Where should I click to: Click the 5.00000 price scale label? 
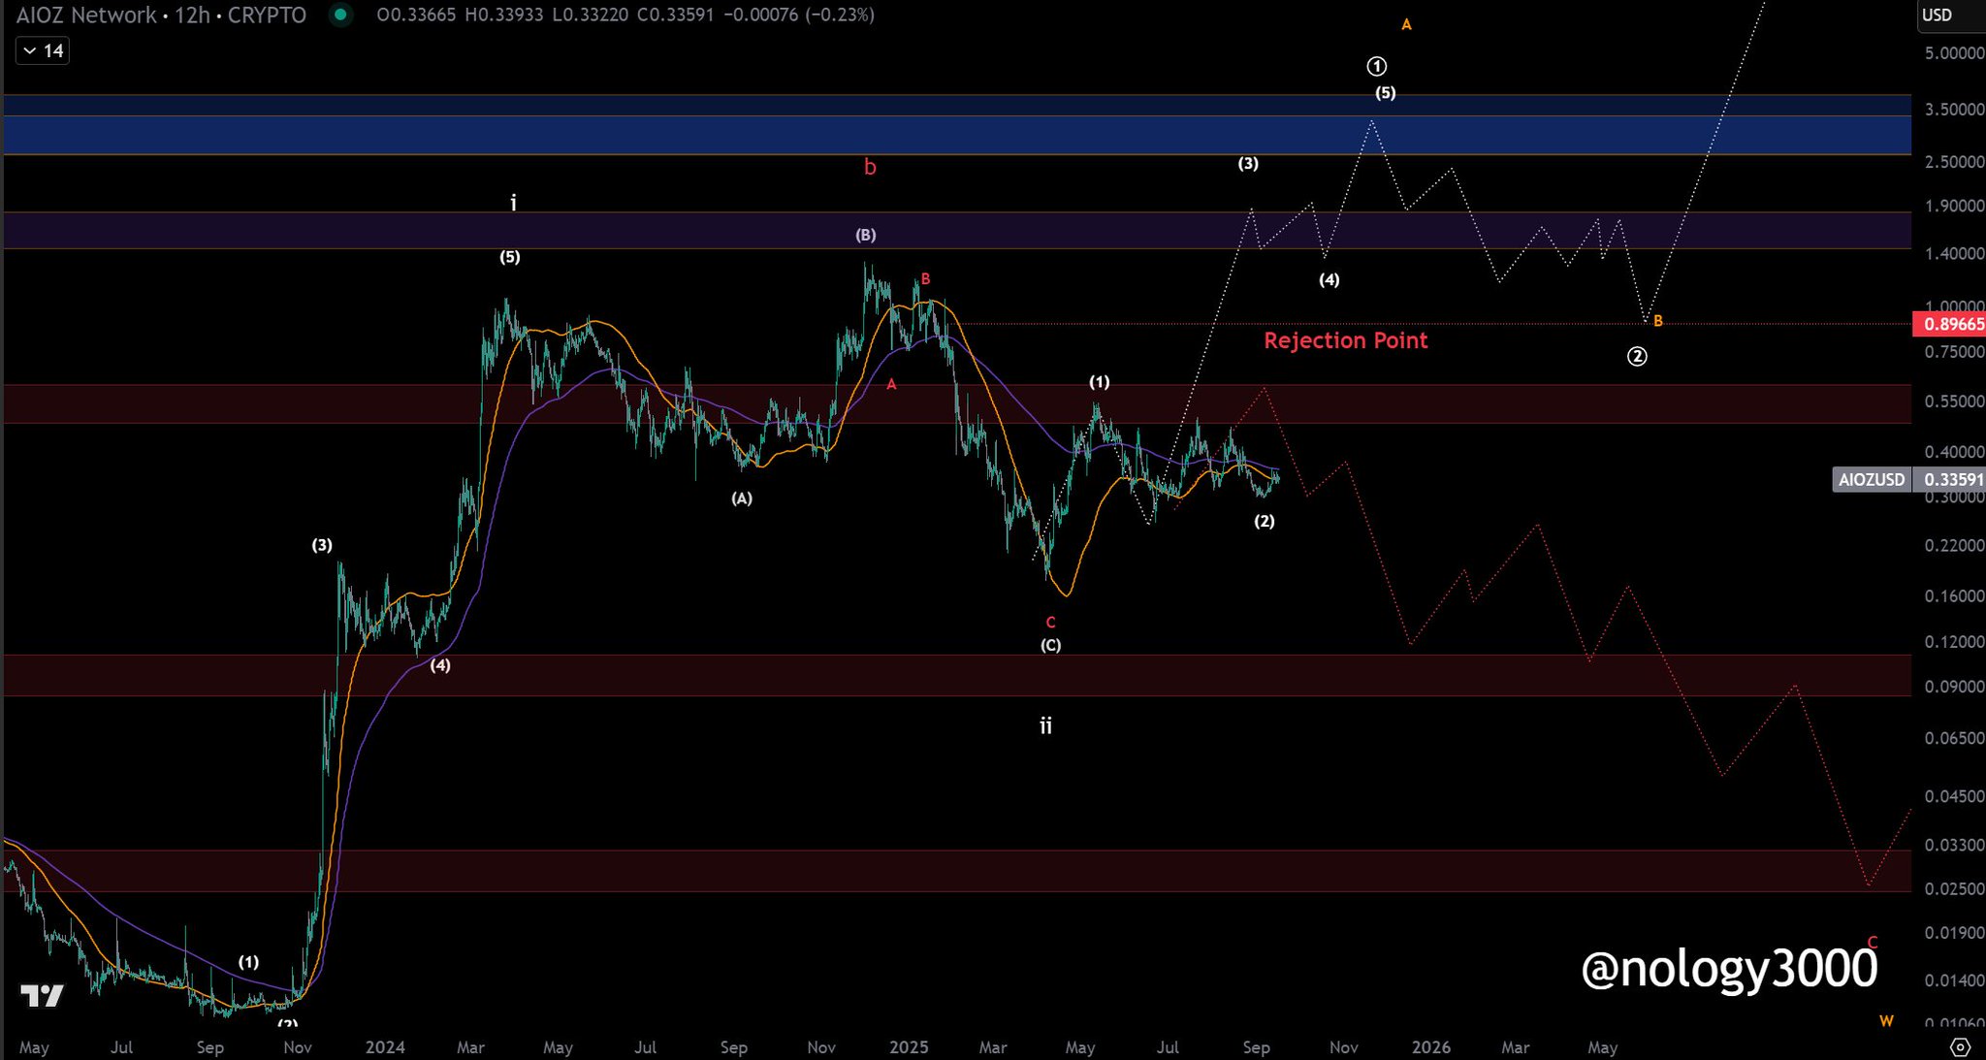1953,53
